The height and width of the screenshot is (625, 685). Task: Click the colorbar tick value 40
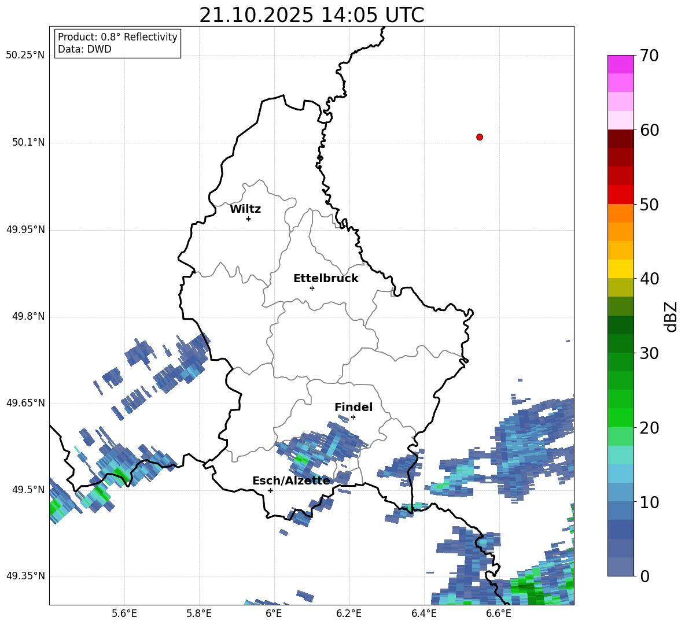(x=649, y=279)
